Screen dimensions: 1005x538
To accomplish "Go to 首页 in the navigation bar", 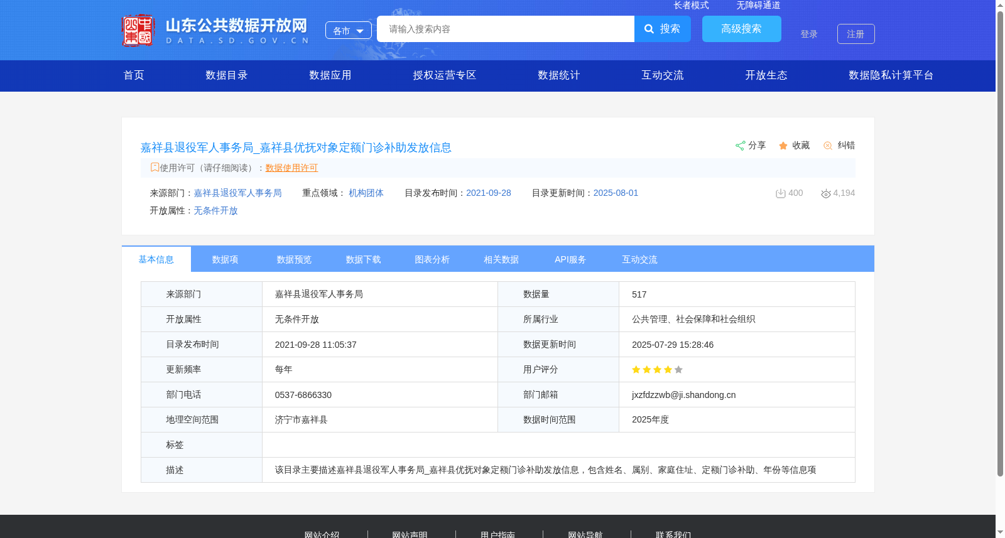I will (x=134, y=75).
